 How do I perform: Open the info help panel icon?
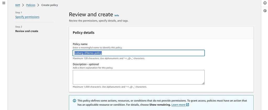pos(265,3)
